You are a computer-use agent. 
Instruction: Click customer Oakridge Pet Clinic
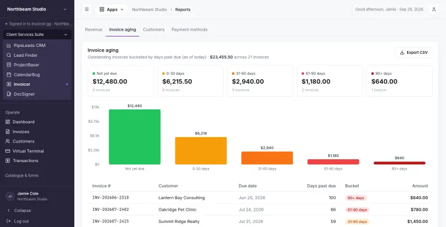click(x=177, y=210)
